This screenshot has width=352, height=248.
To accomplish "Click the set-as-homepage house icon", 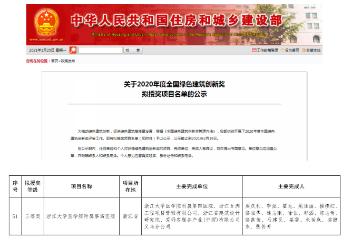I will (282, 50).
